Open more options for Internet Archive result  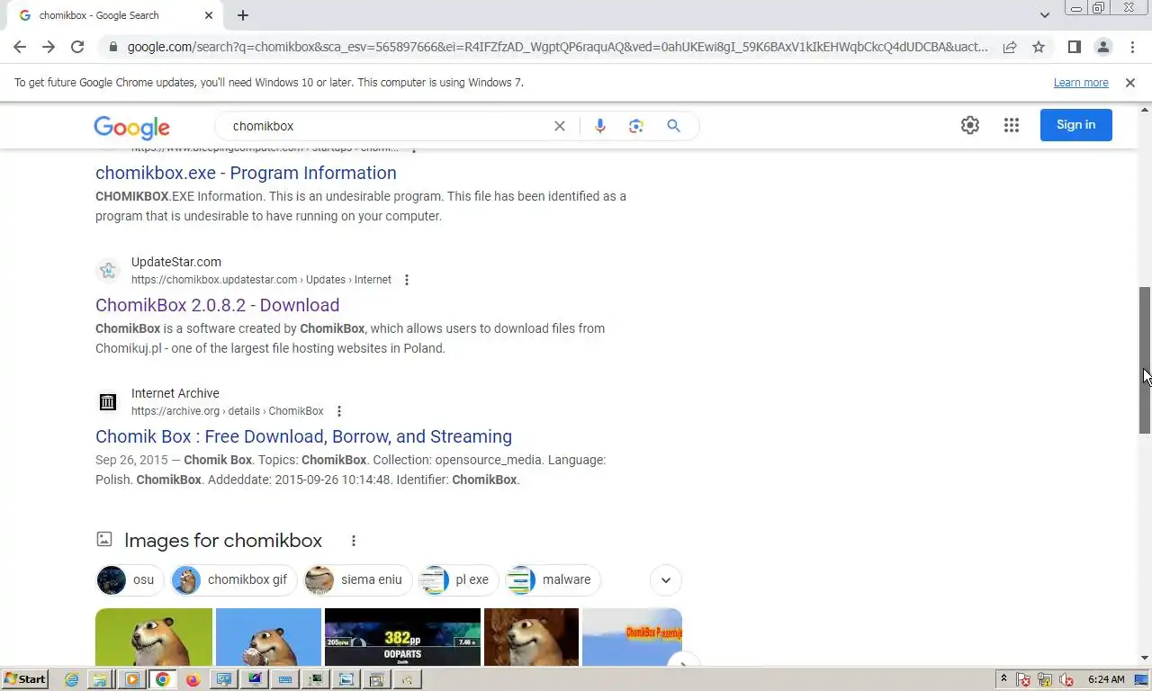click(x=339, y=411)
